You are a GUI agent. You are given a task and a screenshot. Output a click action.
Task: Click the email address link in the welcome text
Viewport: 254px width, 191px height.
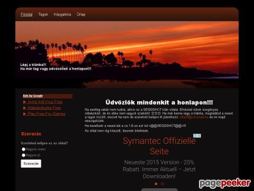194,117
